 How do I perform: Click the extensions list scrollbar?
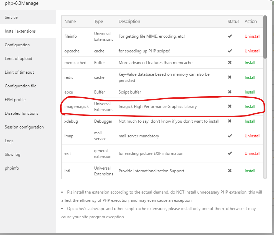click(265, 37)
